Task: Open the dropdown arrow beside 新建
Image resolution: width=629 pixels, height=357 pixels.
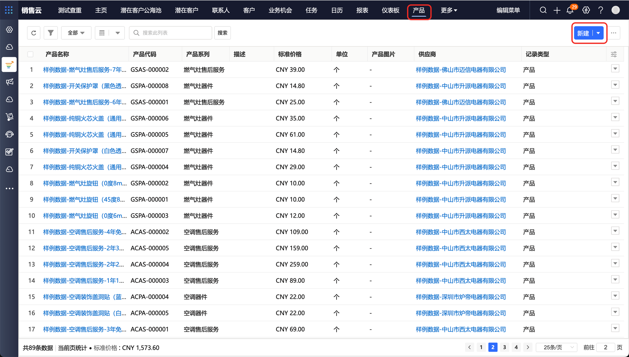Action: (598, 33)
